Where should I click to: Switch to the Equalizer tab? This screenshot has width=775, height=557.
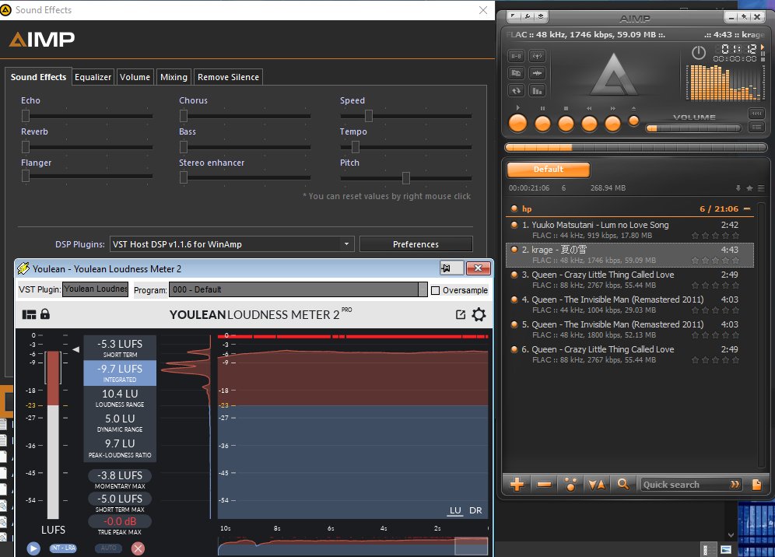pos(93,77)
